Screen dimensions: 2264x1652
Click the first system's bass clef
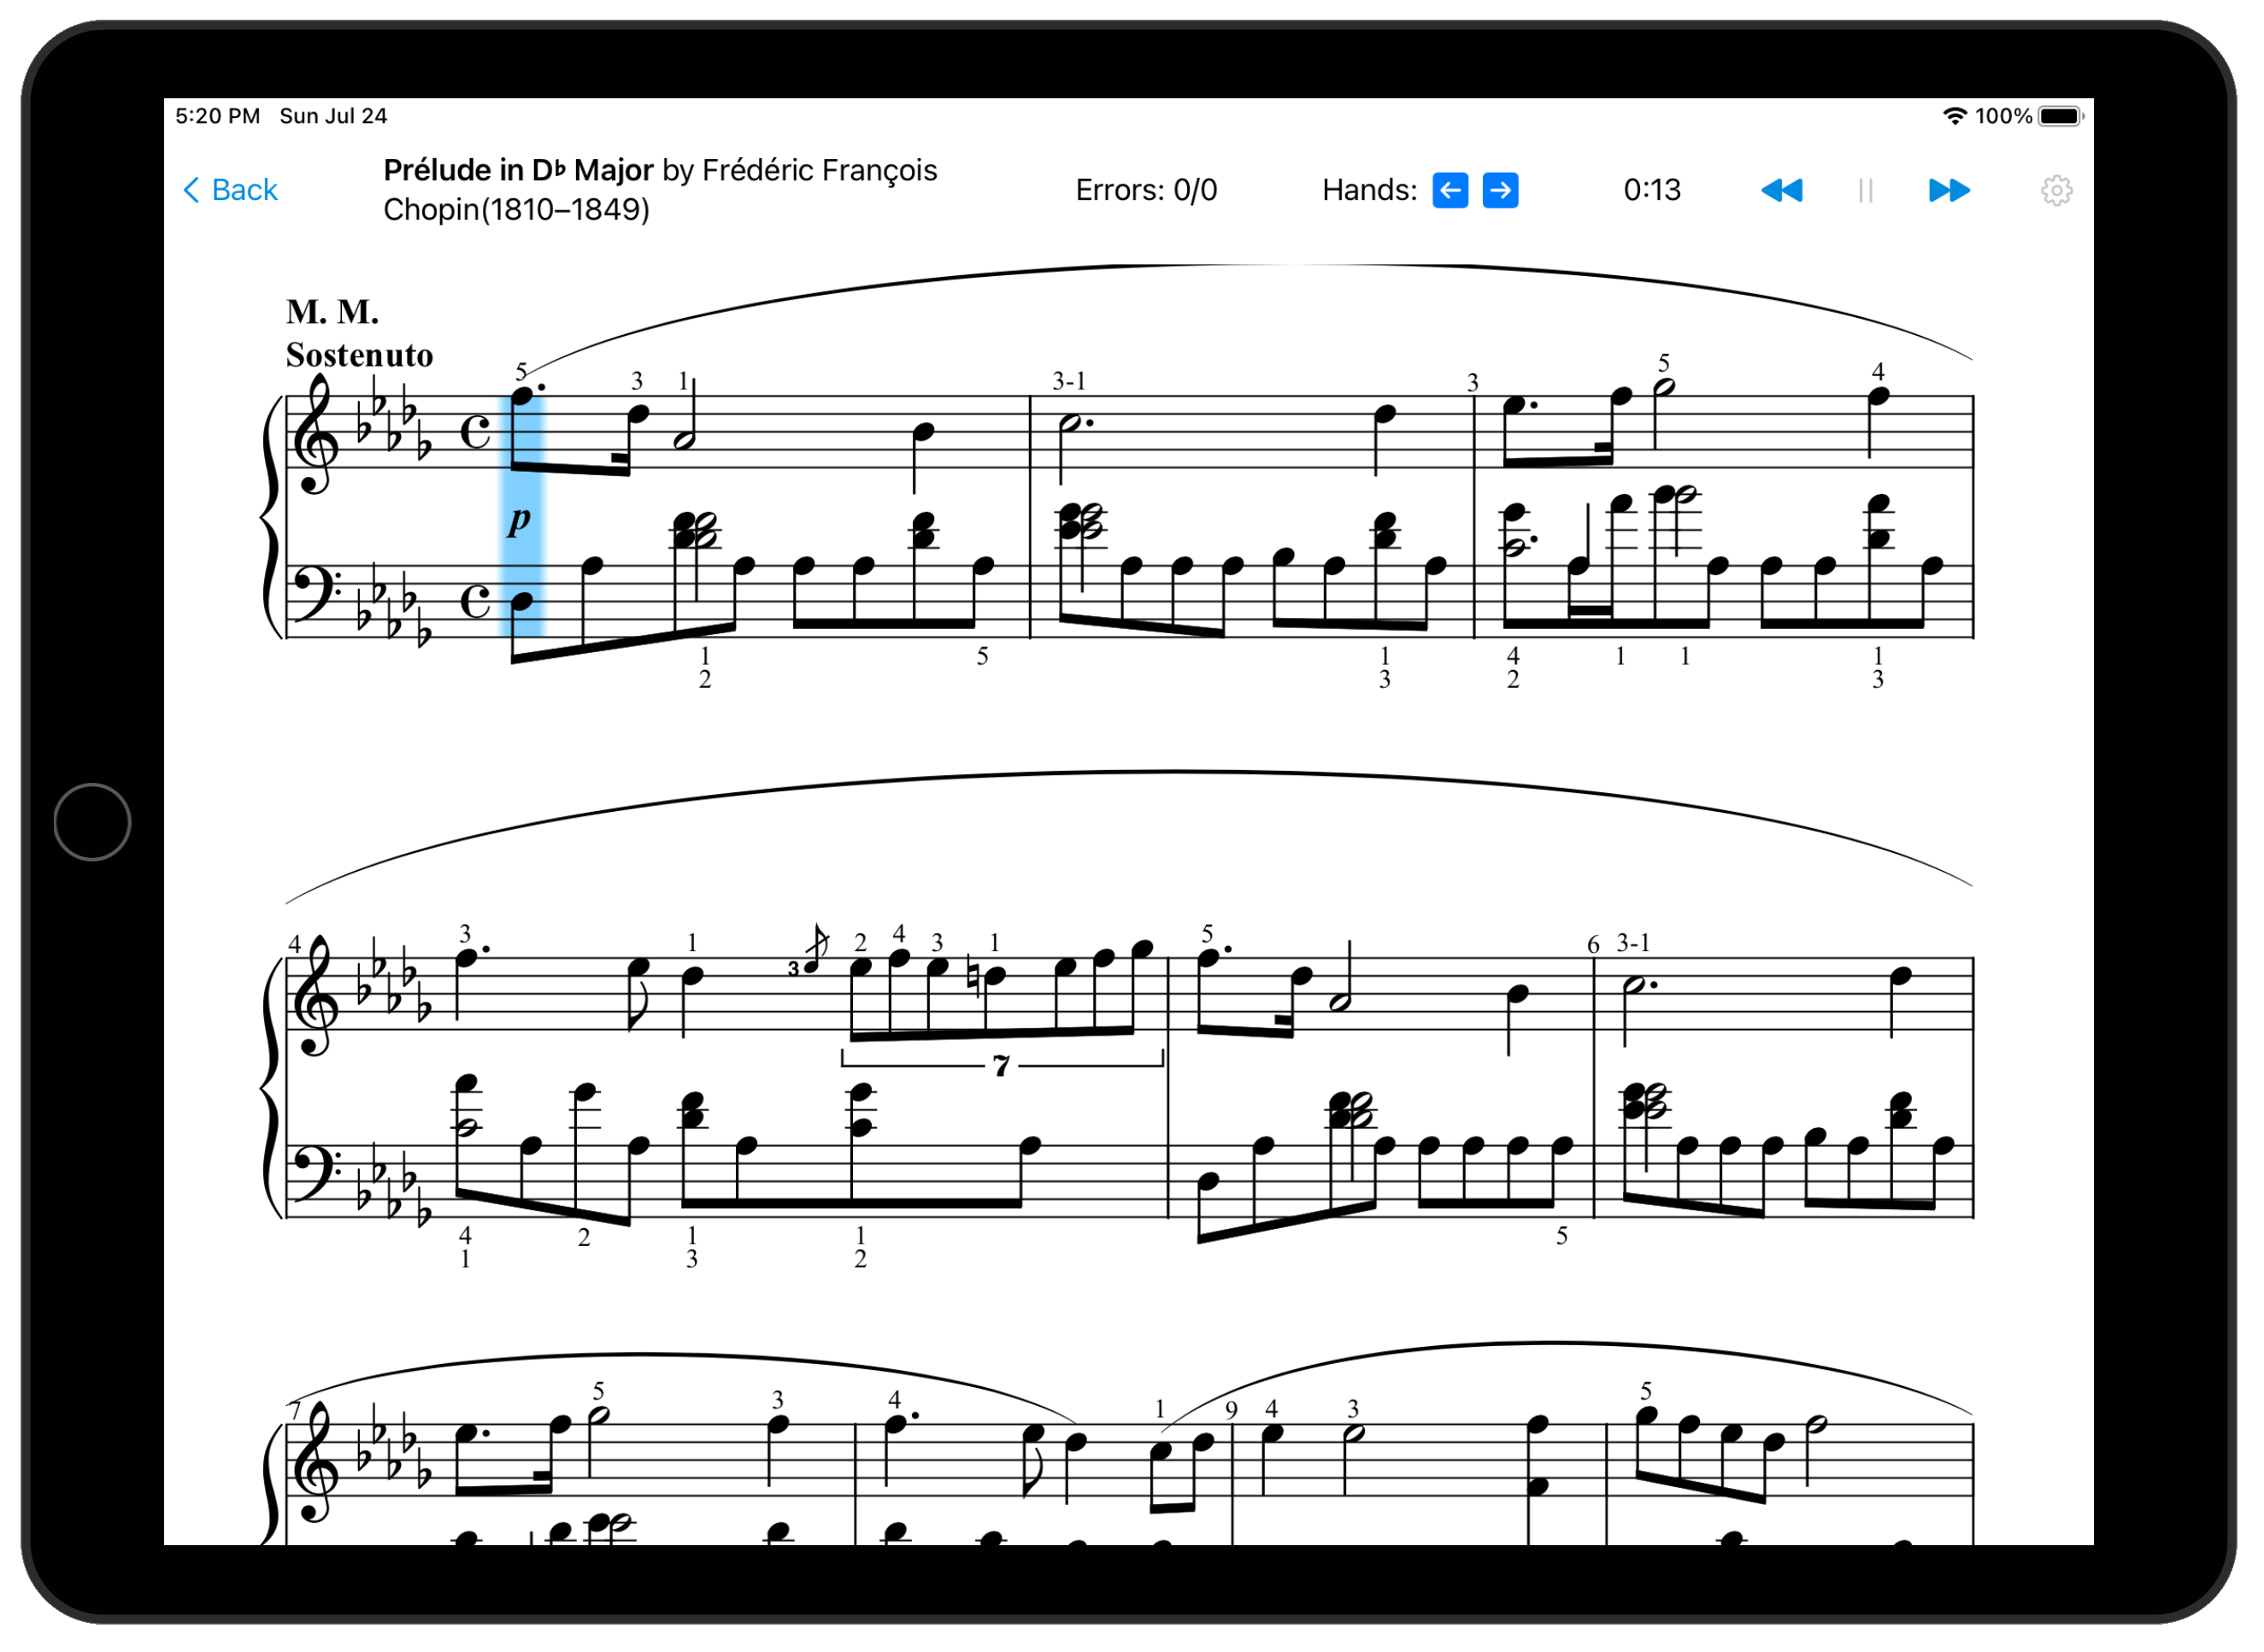pyautogui.click(x=315, y=591)
